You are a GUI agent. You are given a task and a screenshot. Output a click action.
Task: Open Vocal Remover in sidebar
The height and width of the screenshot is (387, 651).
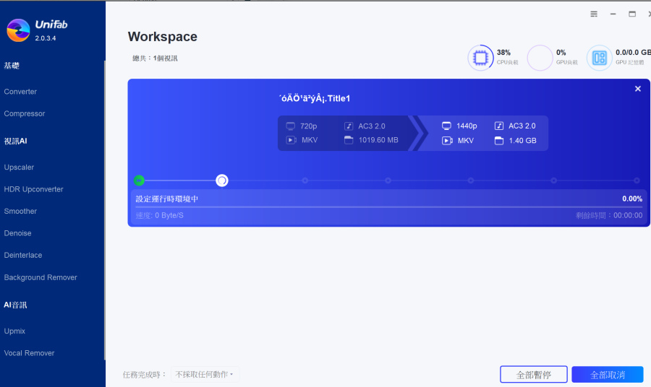coord(29,353)
